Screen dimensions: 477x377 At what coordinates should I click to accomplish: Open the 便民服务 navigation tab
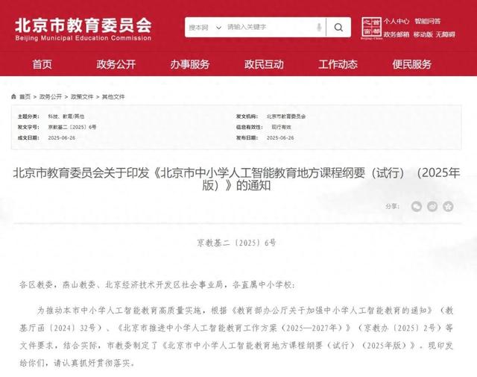click(x=412, y=64)
